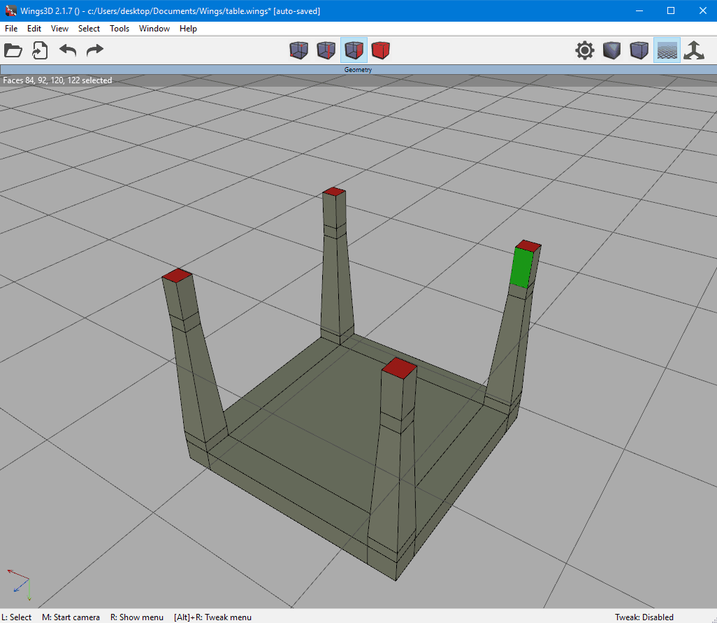Open the Tools menu
This screenshot has height=623, width=717.
tap(119, 29)
